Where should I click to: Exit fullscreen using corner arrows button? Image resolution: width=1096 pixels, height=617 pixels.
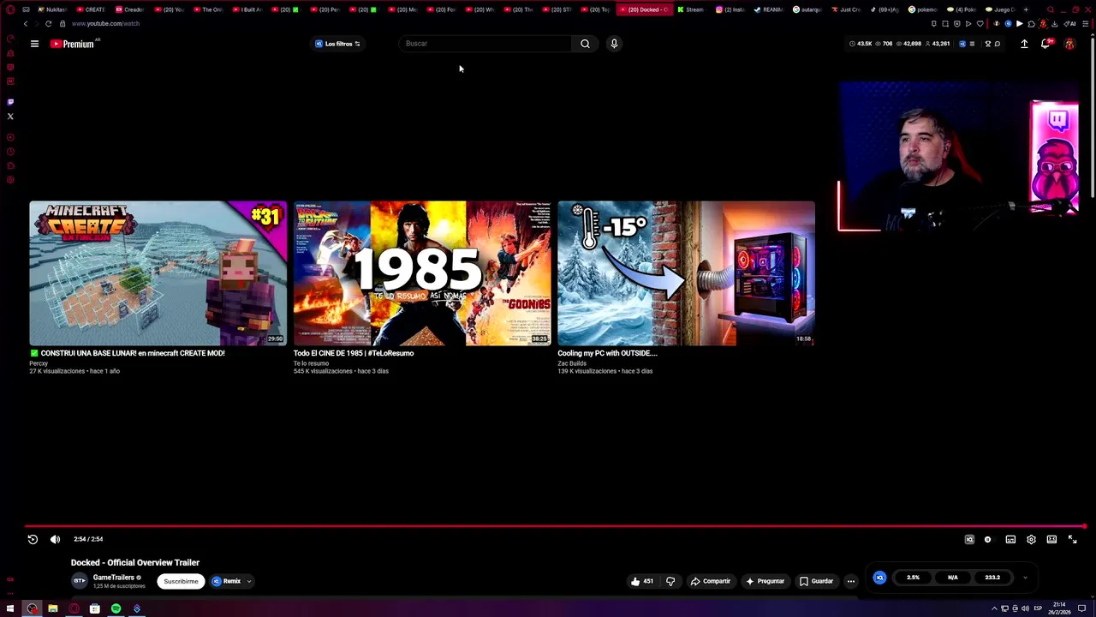click(x=1072, y=539)
